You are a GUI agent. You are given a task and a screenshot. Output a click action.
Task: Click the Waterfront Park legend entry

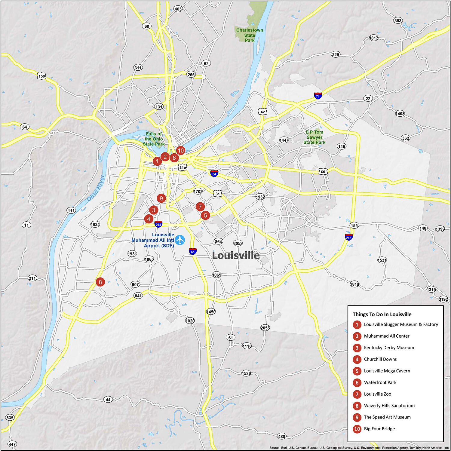(380, 382)
